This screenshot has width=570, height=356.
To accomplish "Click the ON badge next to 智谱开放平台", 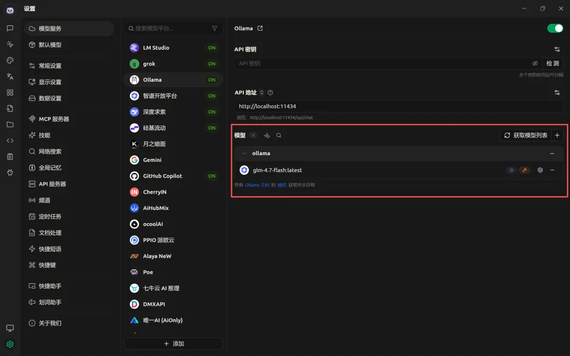I will pyautogui.click(x=212, y=95).
